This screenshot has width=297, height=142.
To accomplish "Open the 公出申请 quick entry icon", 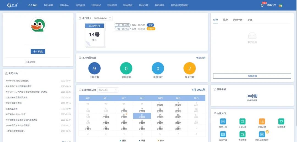I will pos(223,134).
